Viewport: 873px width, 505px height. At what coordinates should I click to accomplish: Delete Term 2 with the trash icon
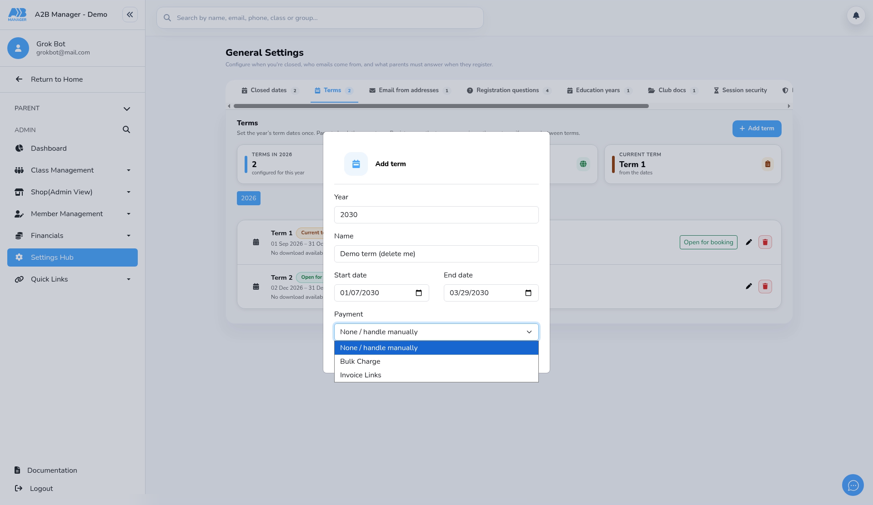click(x=765, y=287)
